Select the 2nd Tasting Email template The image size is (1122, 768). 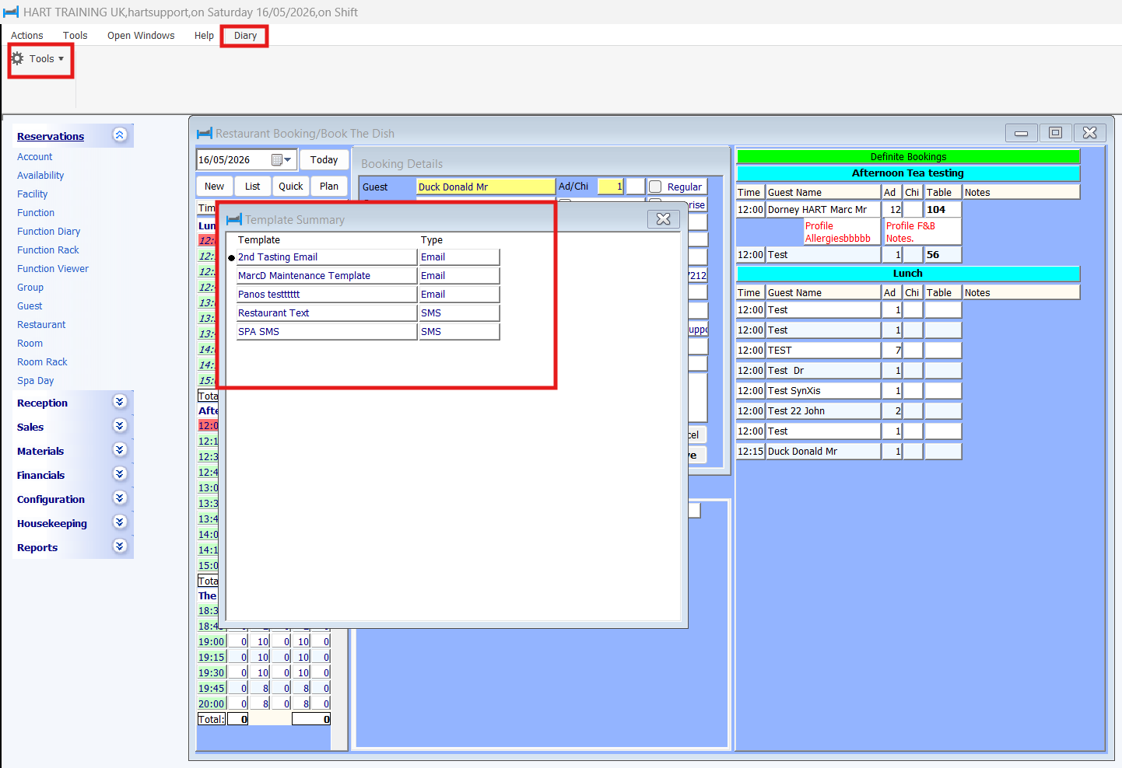coord(327,257)
